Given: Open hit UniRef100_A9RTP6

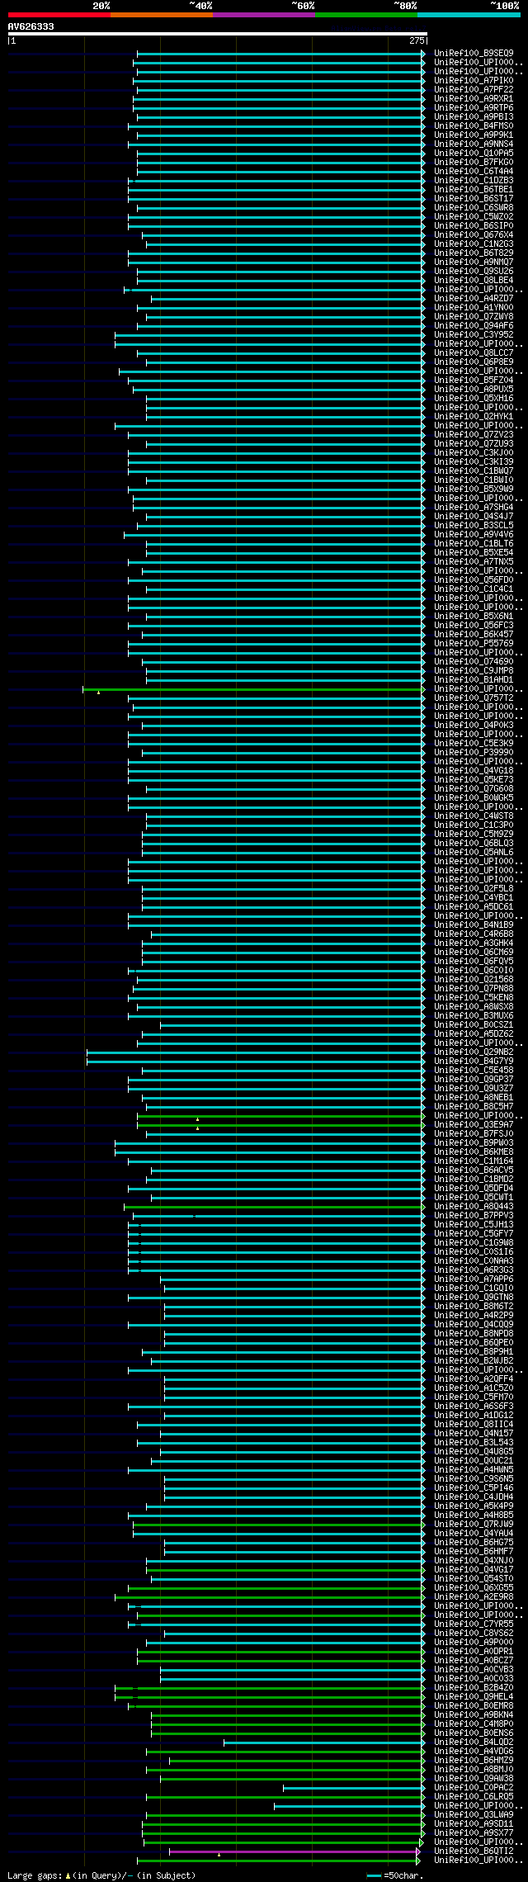Looking at the screenshot, I should coord(474,107).
